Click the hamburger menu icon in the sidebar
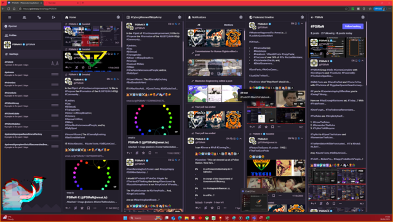Viewport: 393px width, 222px height. coord(9,18)
